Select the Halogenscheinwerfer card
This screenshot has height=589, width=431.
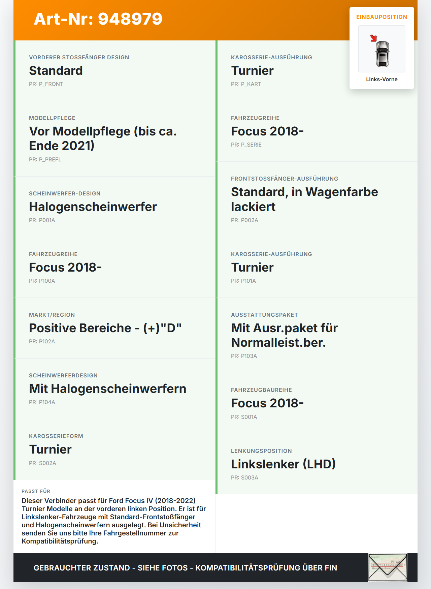point(114,207)
